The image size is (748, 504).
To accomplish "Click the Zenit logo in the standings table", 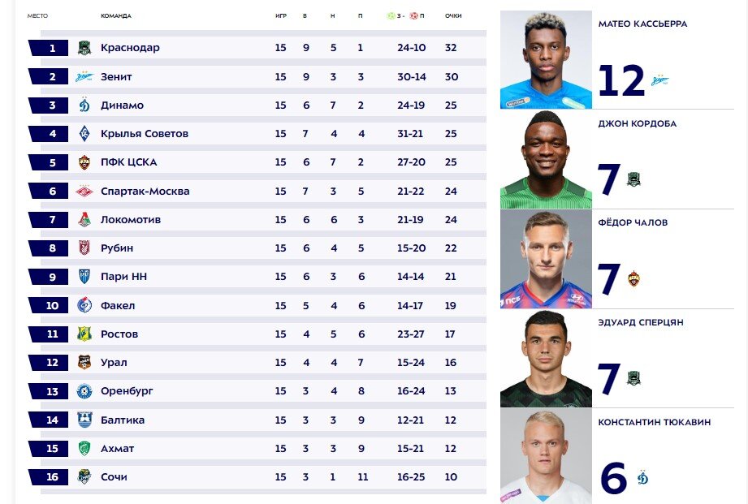I will 84,77.
